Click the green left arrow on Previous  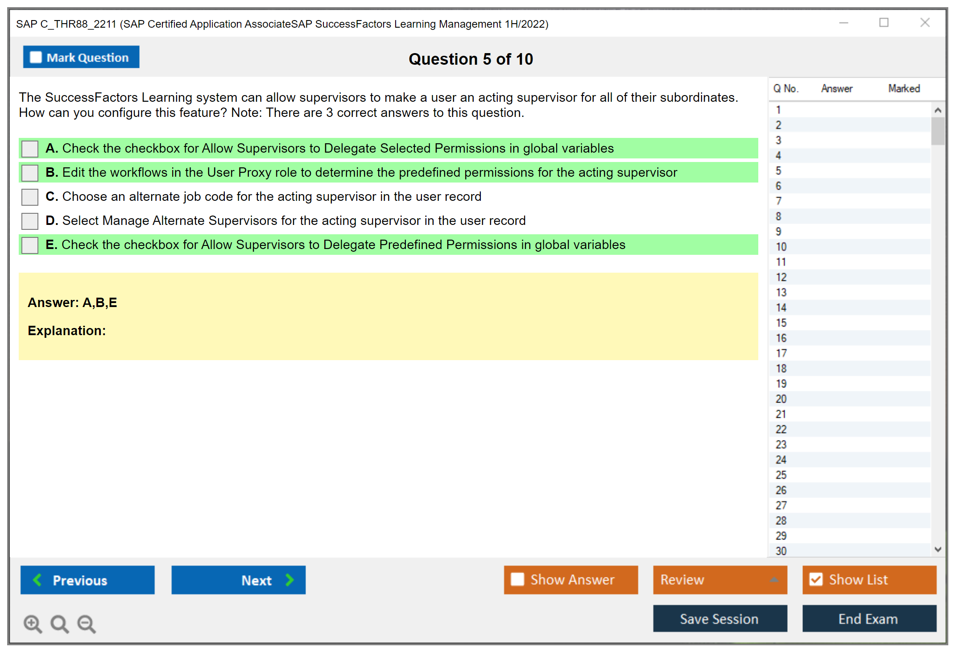(x=37, y=580)
